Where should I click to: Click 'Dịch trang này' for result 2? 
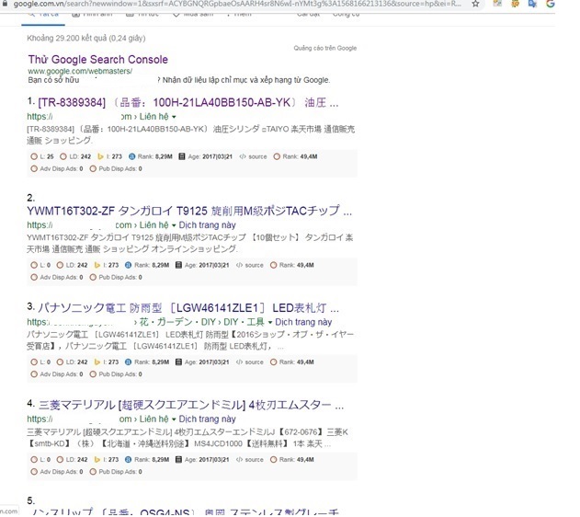point(207,225)
